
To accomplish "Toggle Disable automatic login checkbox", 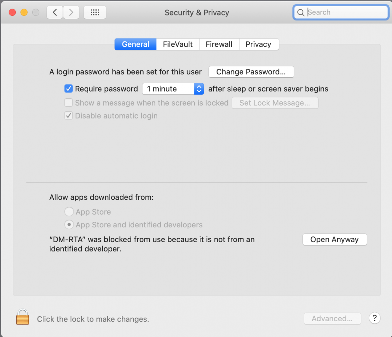I will click(x=68, y=116).
